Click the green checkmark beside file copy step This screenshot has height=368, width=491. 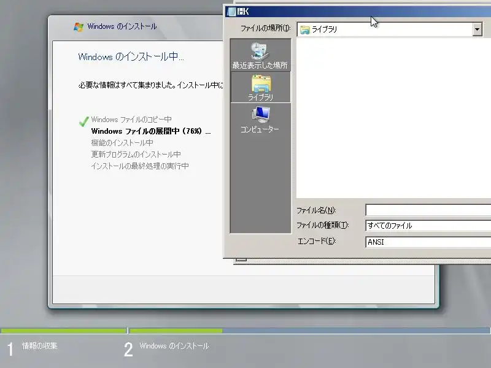pos(83,121)
